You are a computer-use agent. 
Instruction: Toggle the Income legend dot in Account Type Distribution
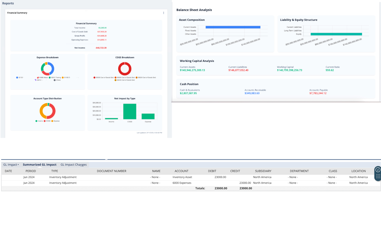[36, 121]
